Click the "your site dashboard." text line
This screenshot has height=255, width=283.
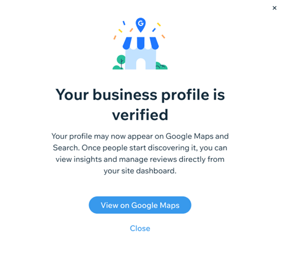click(140, 171)
